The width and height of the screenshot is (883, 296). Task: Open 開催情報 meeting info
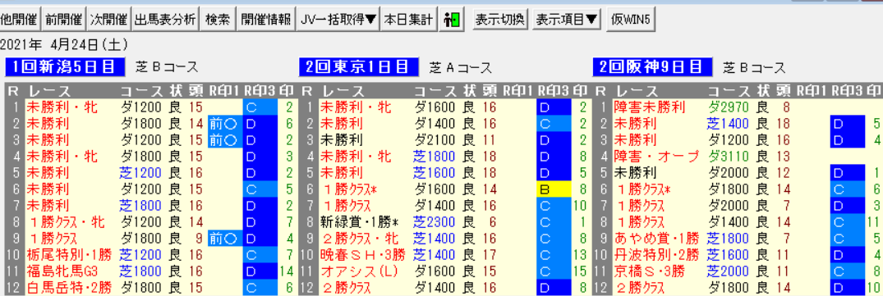click(x=266, y=20)
